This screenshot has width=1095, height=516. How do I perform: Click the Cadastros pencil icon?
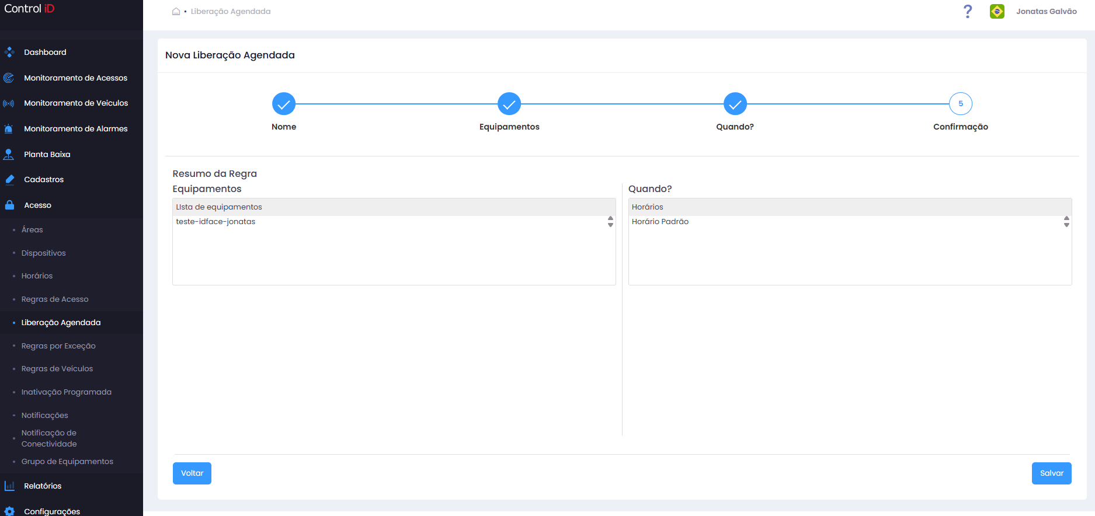pos(9,180)
